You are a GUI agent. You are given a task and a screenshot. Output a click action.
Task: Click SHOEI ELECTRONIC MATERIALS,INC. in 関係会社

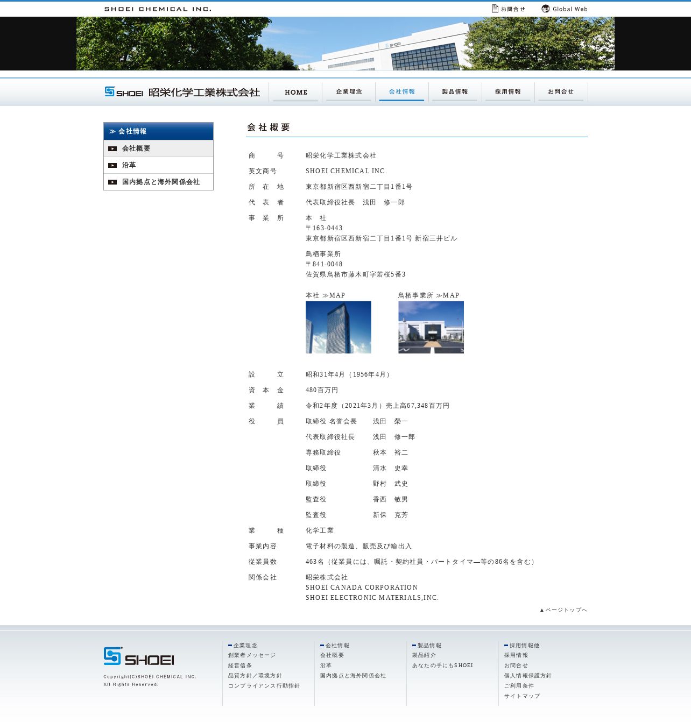pyautogui.click(x=372, y=598)
